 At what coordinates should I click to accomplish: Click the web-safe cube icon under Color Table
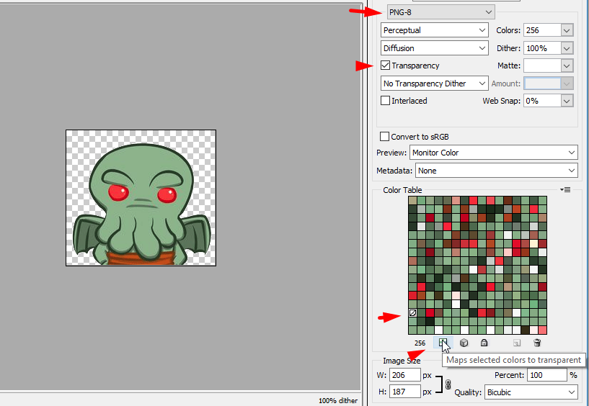pos(464,343)
